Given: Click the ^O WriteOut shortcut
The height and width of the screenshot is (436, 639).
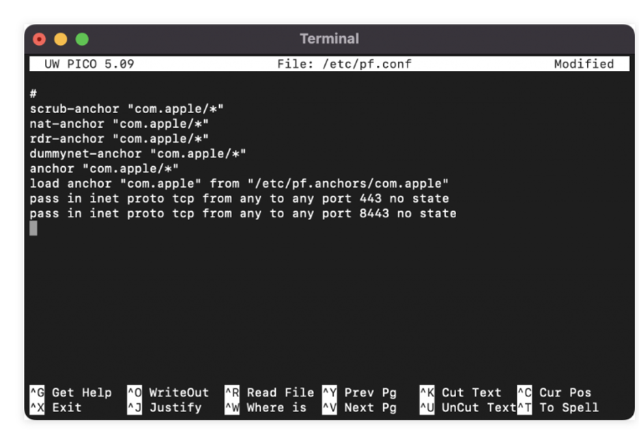Looking at the screenshot, I should [168, 392].
